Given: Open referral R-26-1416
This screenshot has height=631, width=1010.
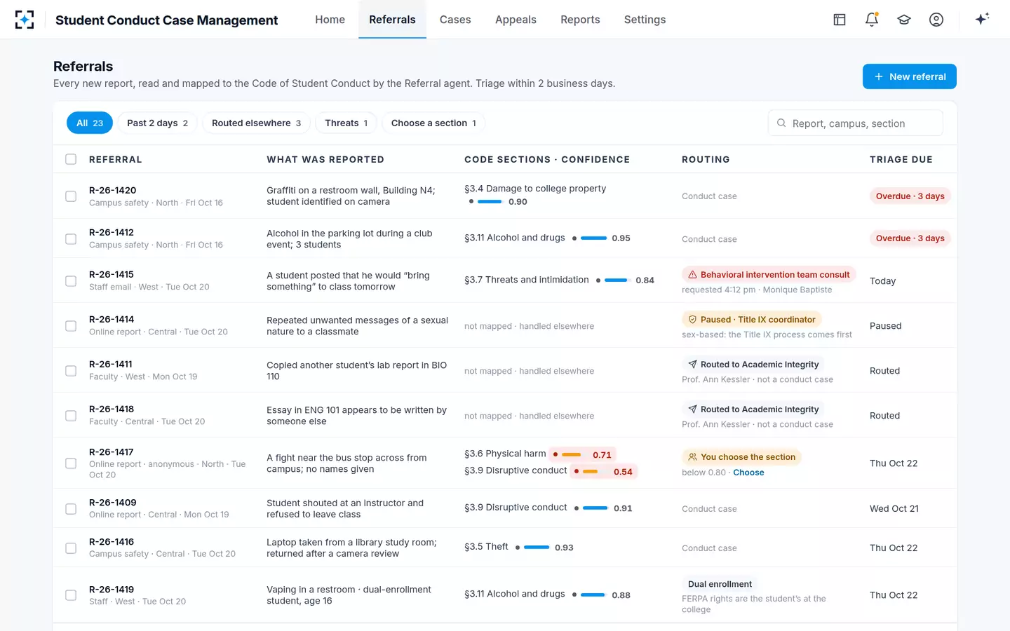Looking at the screenshot, I should click(112, 542).
